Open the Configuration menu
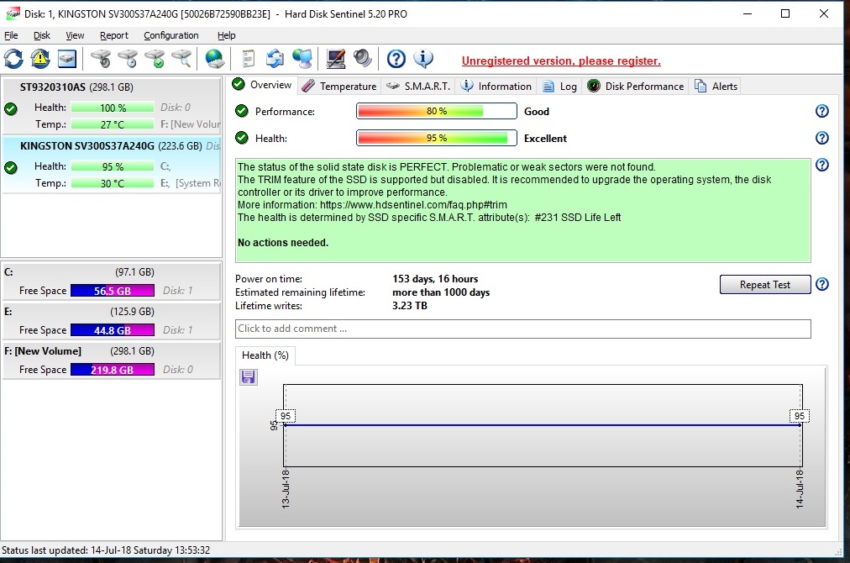 point(171,35)
